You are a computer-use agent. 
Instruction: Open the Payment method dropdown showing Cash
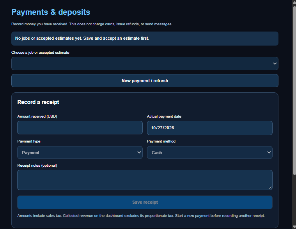coord(210,153)
